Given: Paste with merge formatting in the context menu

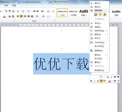Looking at the screenshot, I should click(100, 14).
